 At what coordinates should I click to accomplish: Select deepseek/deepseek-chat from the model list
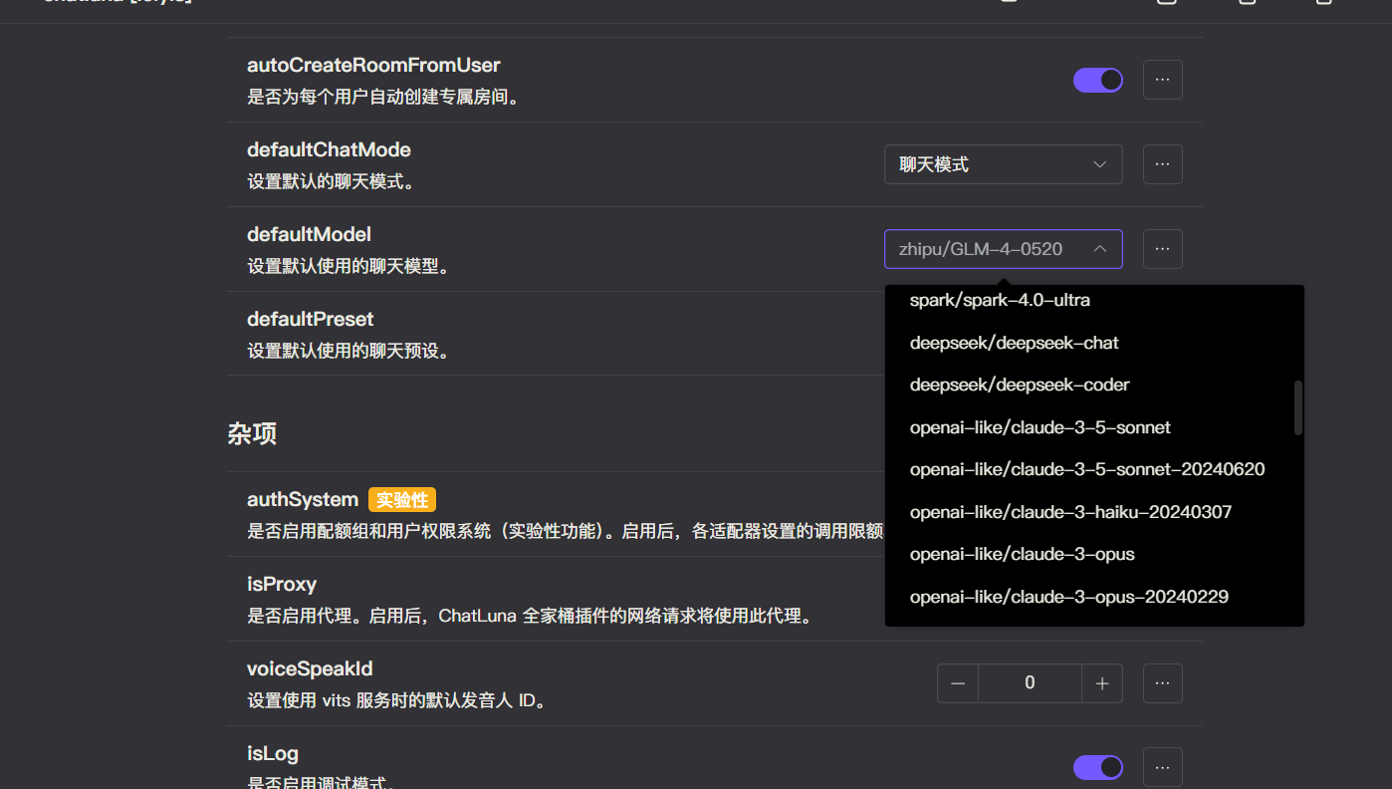1015,342
